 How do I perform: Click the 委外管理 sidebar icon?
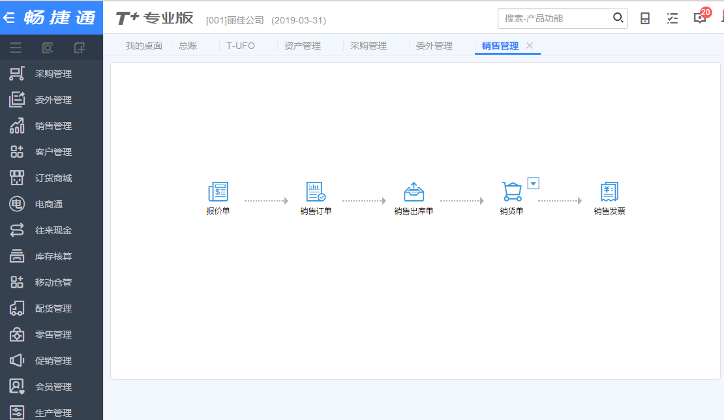tap(16, 99)
